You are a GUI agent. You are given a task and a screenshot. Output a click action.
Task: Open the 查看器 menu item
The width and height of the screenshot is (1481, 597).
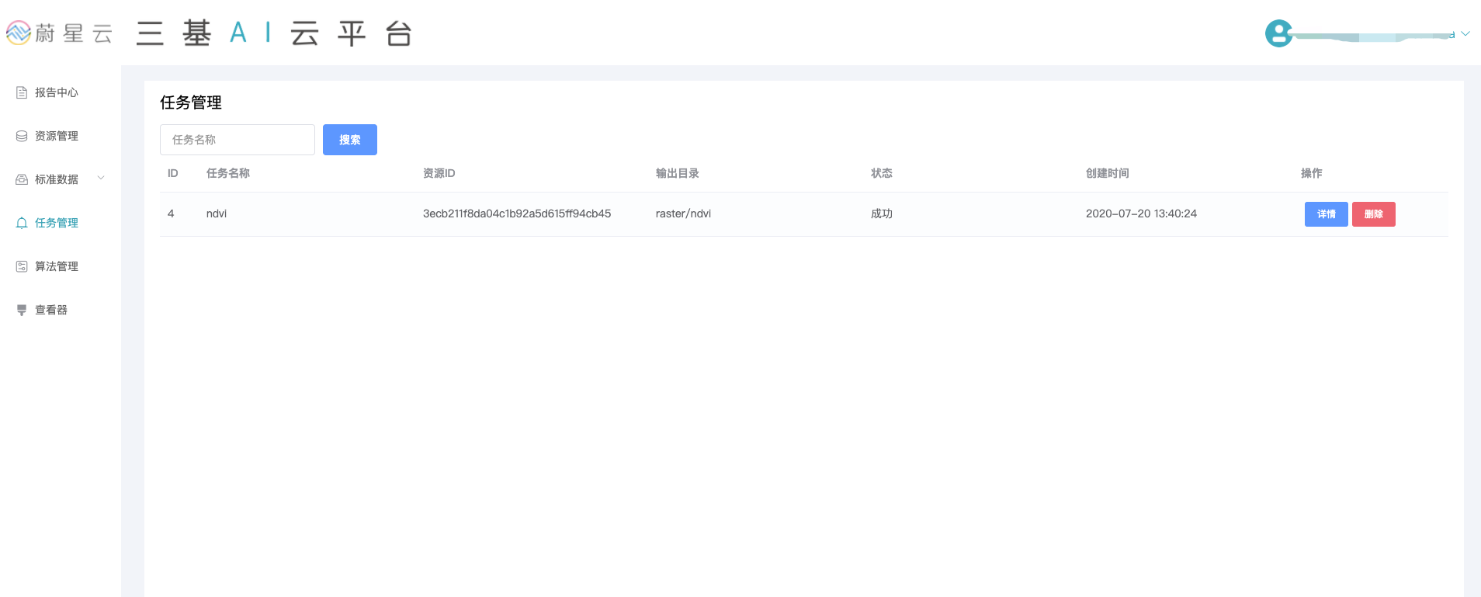[x=51, y=310]
